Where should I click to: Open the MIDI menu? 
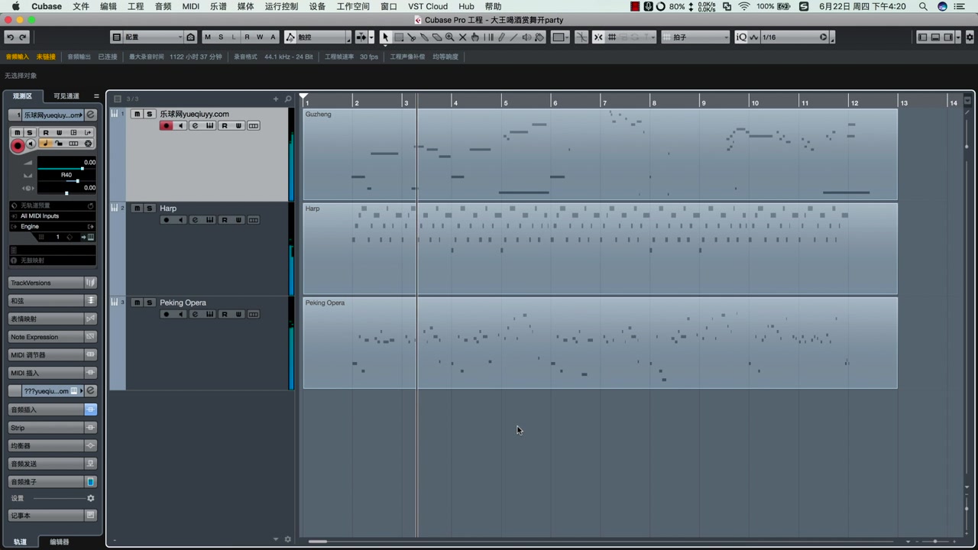191,6
